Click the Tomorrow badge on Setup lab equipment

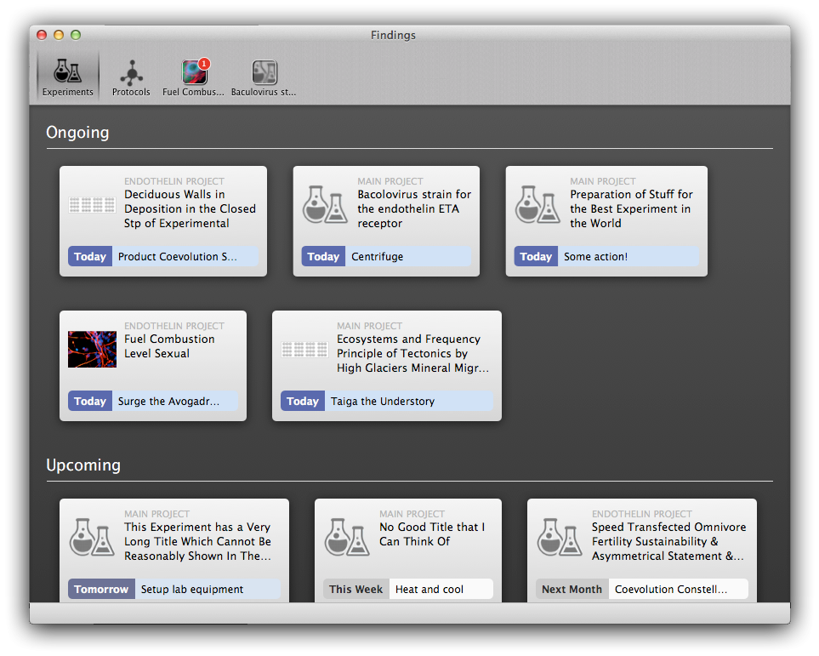coord(101,589)
